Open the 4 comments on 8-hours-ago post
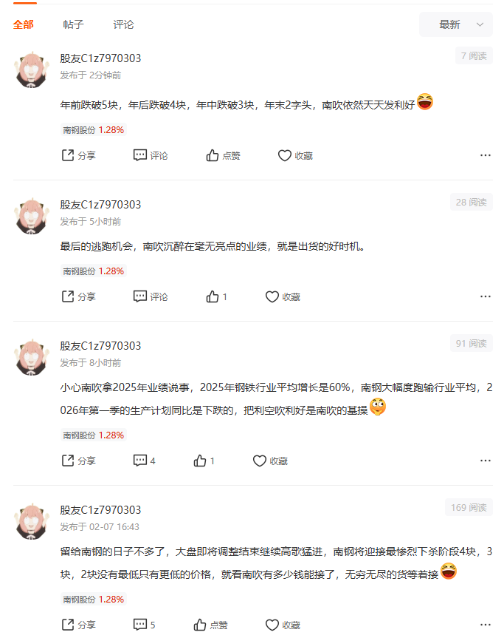Viewport: 504px width, 638px height. point(145,461)
